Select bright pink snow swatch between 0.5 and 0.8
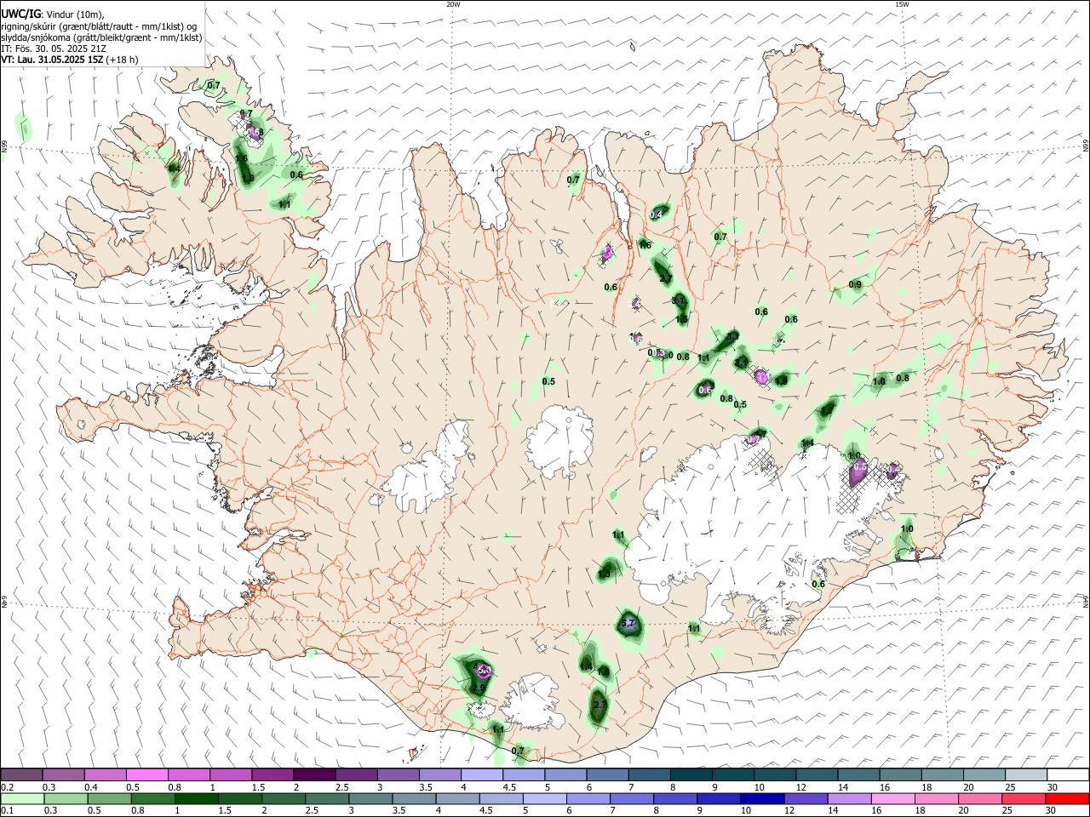This screenshot has height=817, width=1090. tap(146, 774)
